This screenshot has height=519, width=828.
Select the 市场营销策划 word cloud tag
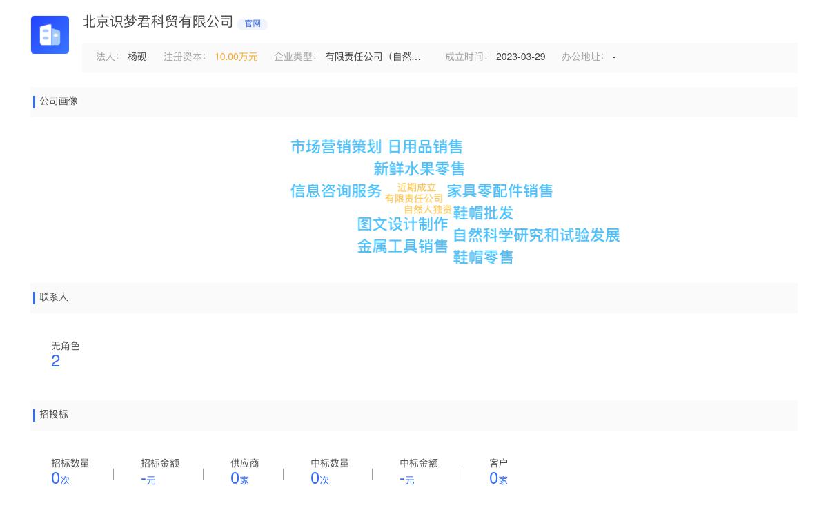pos(336,147)
